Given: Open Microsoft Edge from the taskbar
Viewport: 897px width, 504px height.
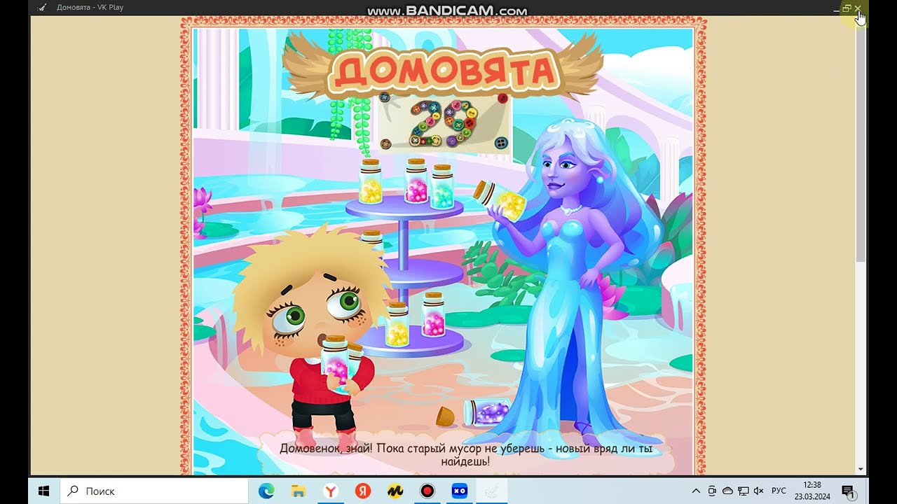Looking at the screenshot, I should point(266,491).
